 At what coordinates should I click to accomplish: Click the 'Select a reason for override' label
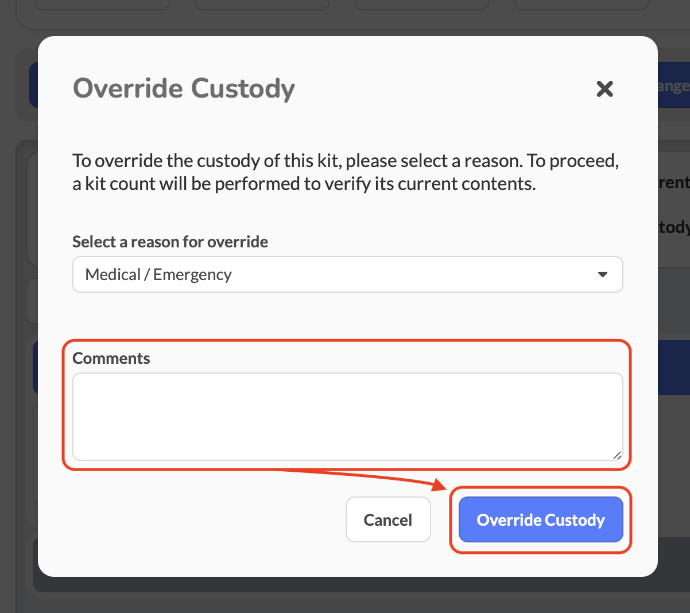(170, 242)
